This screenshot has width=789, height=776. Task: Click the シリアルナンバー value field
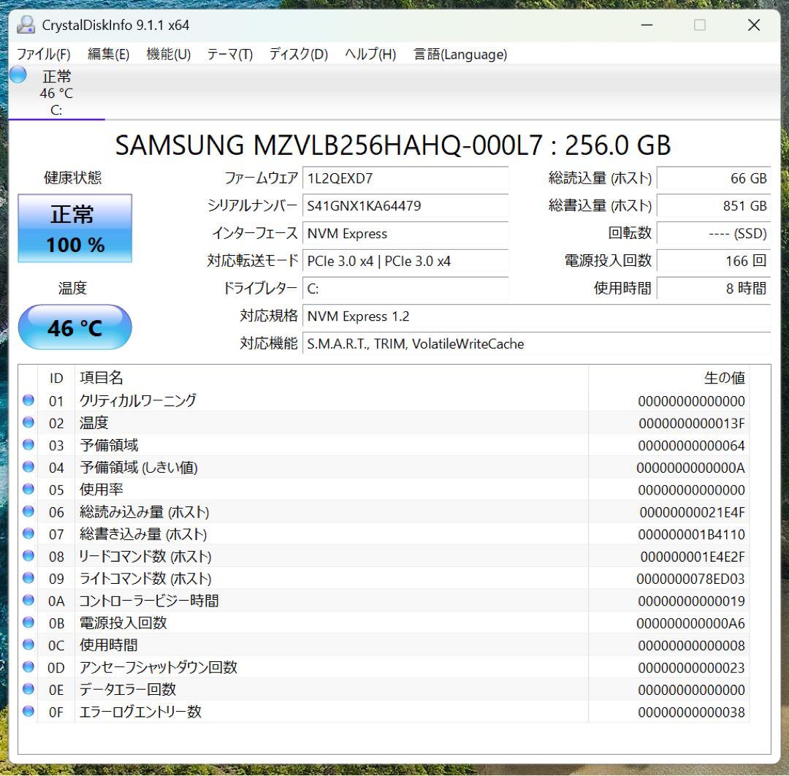pyautogui.click(x=406, y=207)
